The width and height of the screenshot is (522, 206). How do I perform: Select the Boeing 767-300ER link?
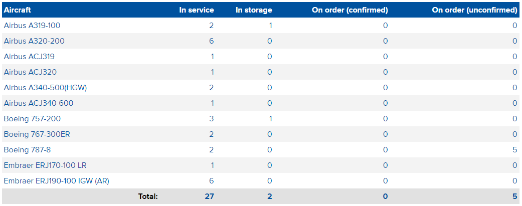point(37,134)
